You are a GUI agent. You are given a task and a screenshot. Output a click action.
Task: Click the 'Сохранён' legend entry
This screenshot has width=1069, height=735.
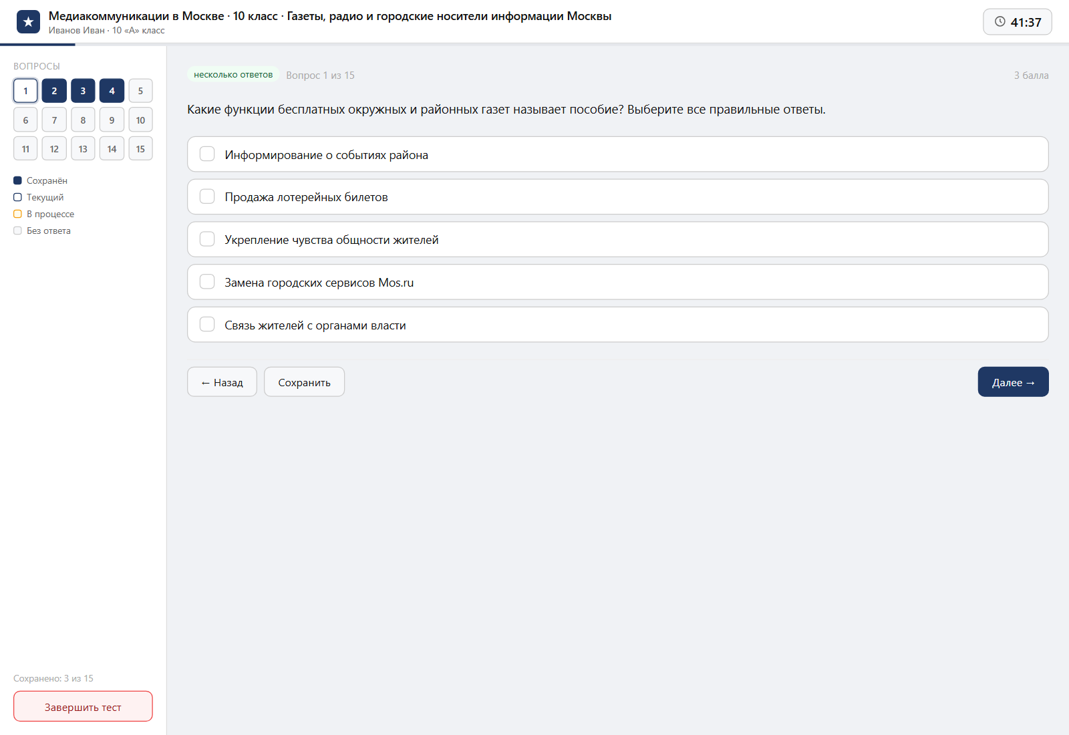pos(41,180)
